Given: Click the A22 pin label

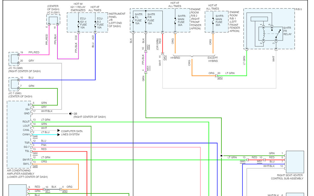Looking at the screenshot, I should (93, 37).
